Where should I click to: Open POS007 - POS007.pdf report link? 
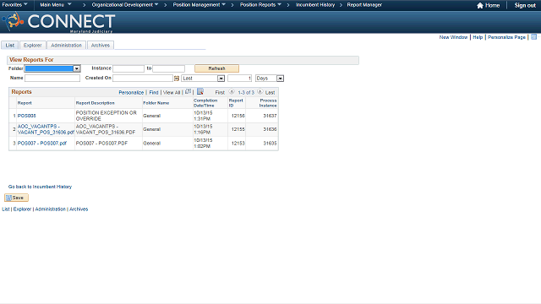coord(41,143)
